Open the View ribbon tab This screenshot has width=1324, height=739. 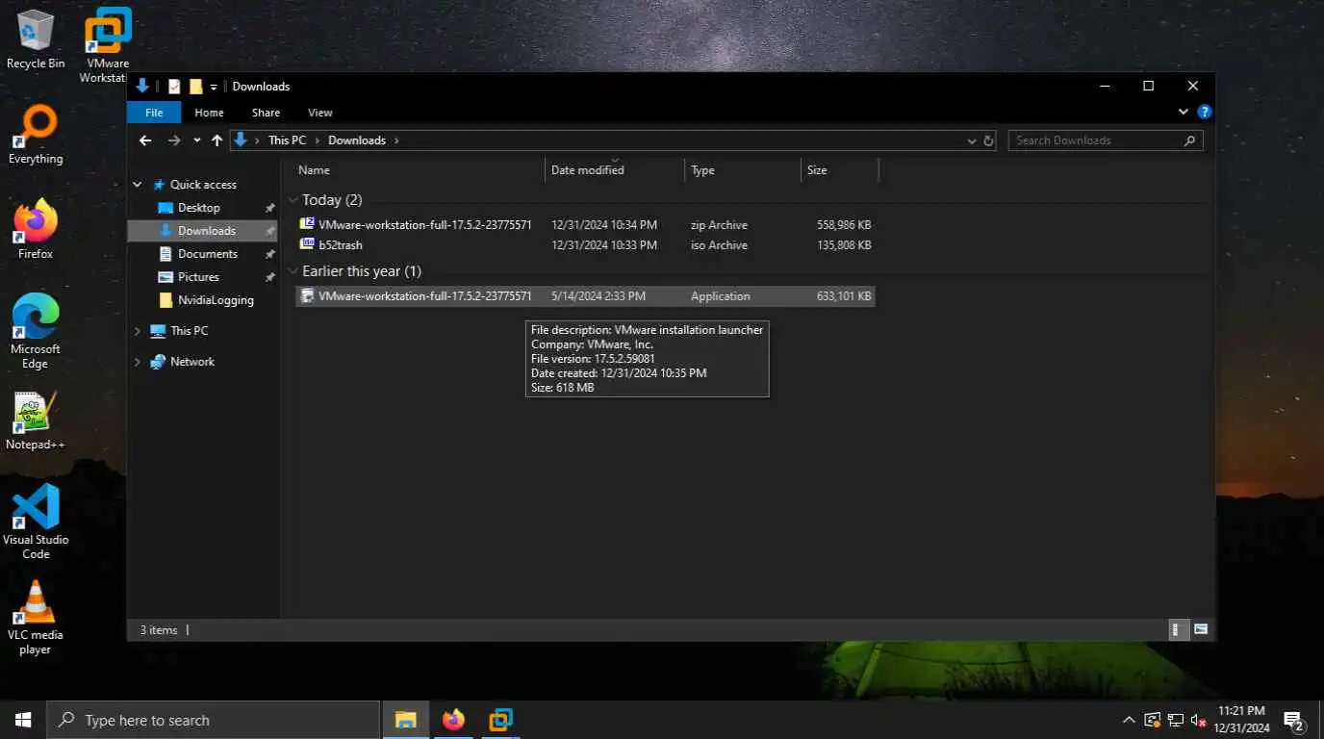coord(320,113)
